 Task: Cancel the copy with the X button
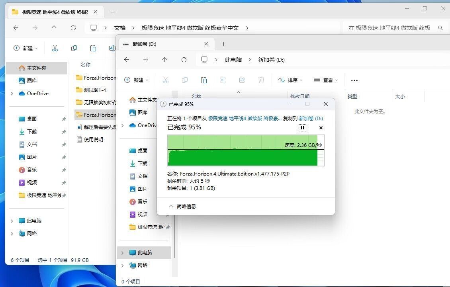[x=321, y=128]
